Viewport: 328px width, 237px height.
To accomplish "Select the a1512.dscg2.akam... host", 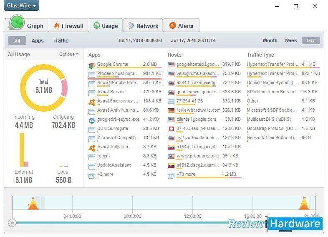I will pyautogui.click(x=204, y=166).
